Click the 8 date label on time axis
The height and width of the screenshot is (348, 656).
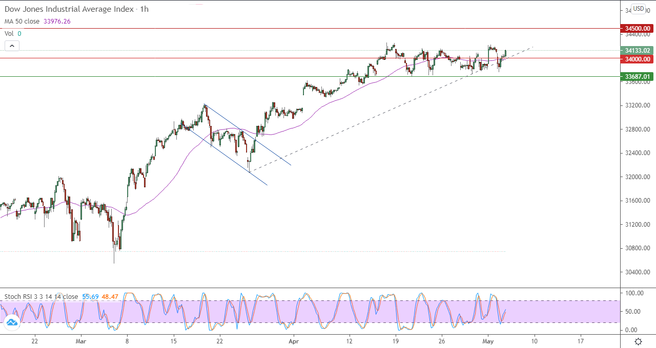tap(127, 341)
